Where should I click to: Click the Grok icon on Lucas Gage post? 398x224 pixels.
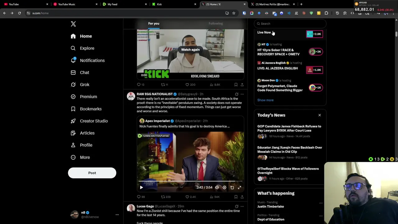pyautogui.click(x=237, y=206)
